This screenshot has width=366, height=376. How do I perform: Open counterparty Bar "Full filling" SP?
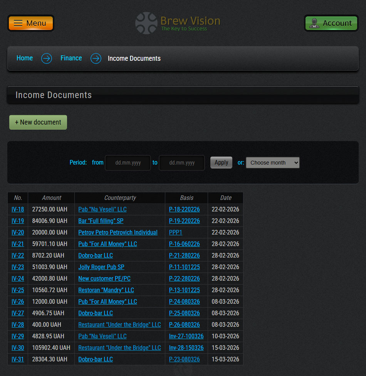[101, 221]
